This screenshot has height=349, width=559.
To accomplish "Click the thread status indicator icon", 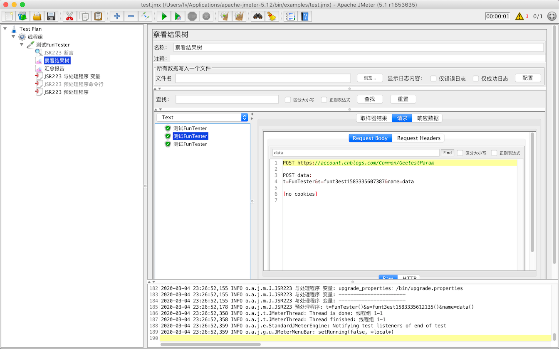I will (x=552, y=16).
